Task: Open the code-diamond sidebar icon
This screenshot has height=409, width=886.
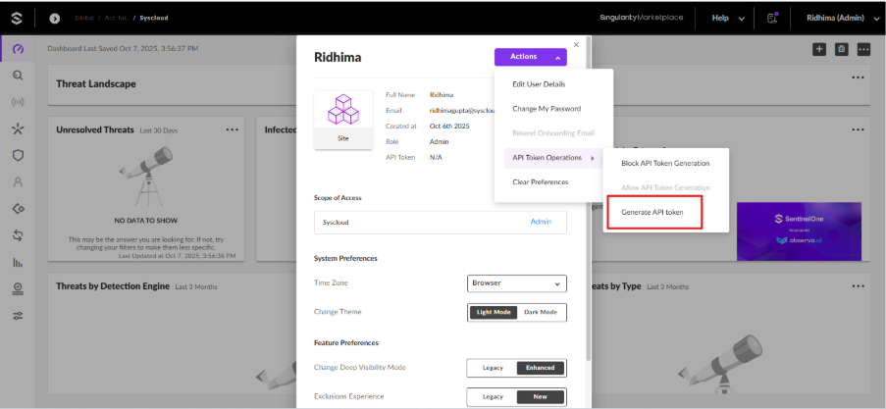Action: pyautogui.click(x=18, y=209)
